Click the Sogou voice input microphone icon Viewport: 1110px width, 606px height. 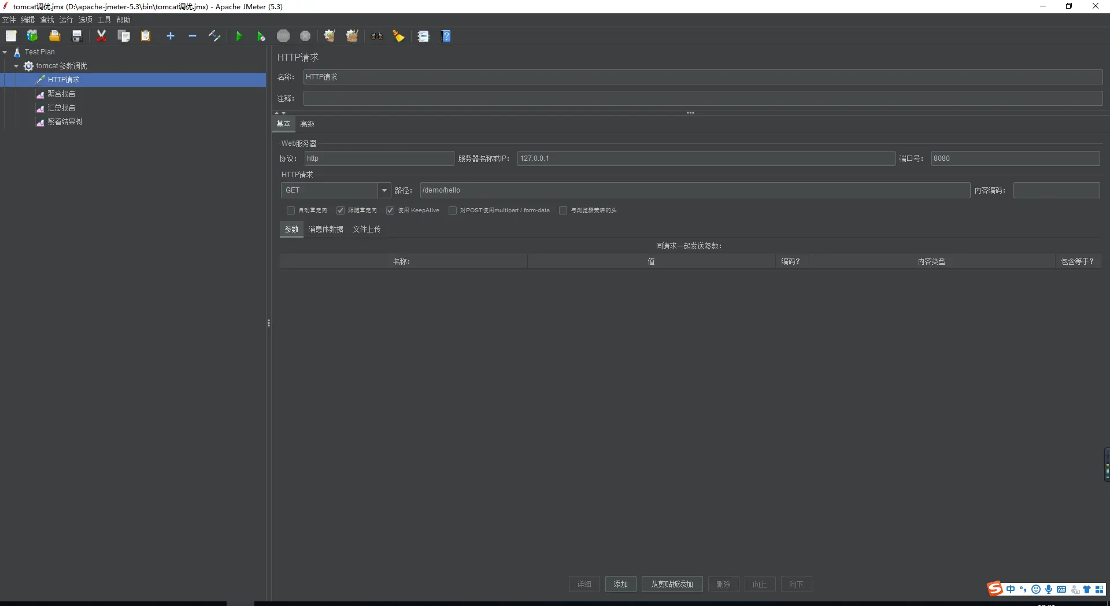[1049, 589]
